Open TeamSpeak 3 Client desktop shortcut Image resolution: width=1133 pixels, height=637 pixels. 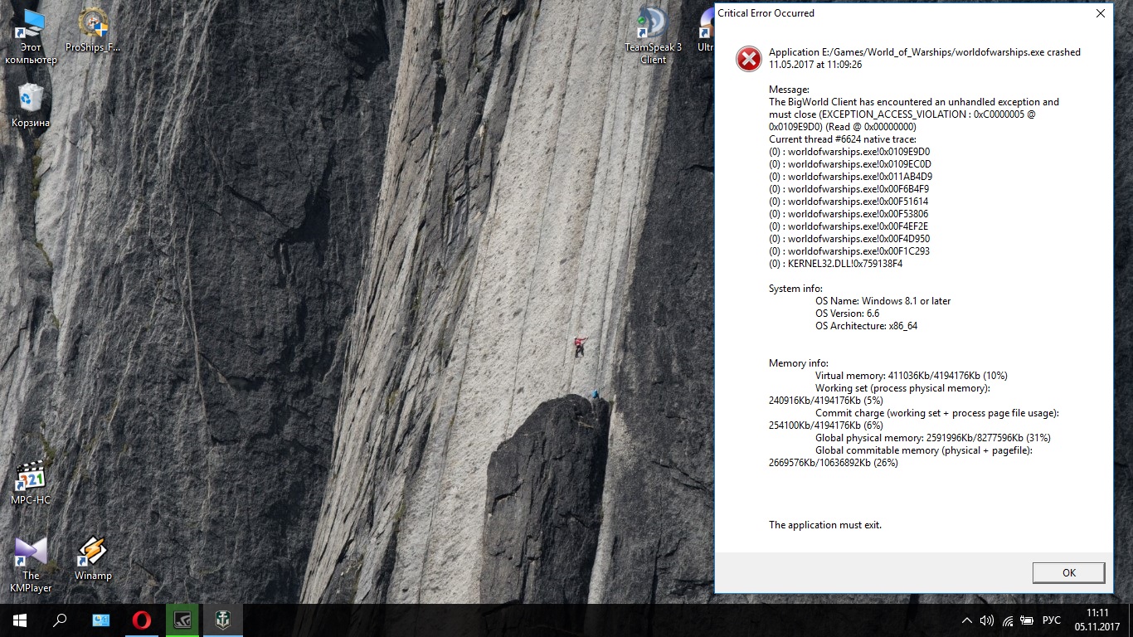pos(653,36)
